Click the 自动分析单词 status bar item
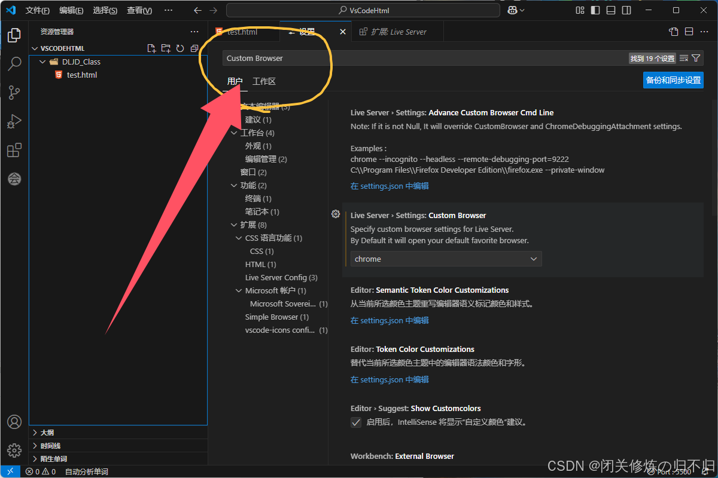718x478 pixels. coord(87,471)
